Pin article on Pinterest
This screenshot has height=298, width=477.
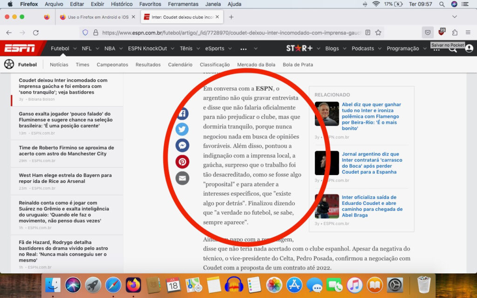(182, 162)
